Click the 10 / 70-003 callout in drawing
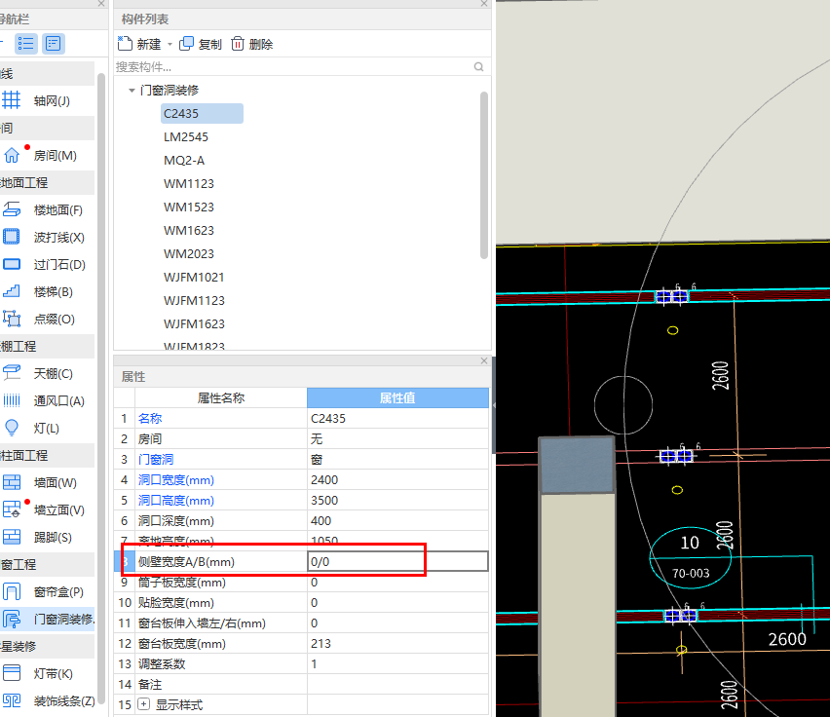Image resolution: width=830 pixels, height=717 pixels. click(x=691, y=558)
